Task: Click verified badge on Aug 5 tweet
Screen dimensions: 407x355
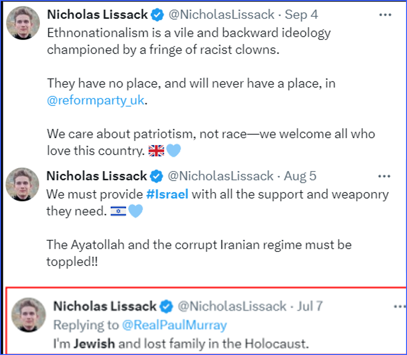Action: [157, 176]
